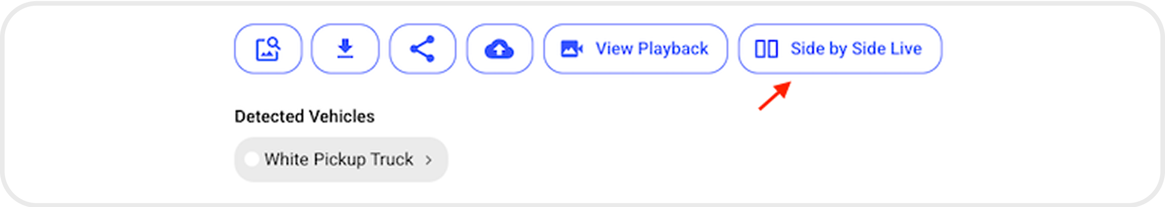Select the downward arrow download button

click(345, 49)
